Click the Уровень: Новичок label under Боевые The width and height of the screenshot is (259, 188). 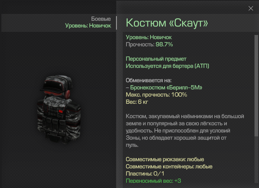[x=88, y=26]
